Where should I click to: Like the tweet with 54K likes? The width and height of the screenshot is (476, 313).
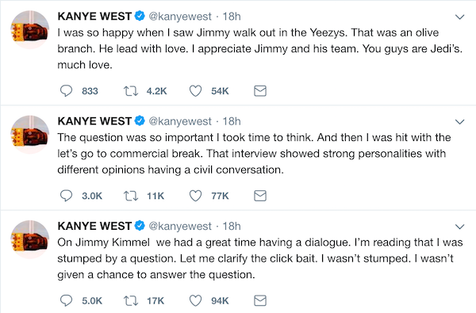195,90
